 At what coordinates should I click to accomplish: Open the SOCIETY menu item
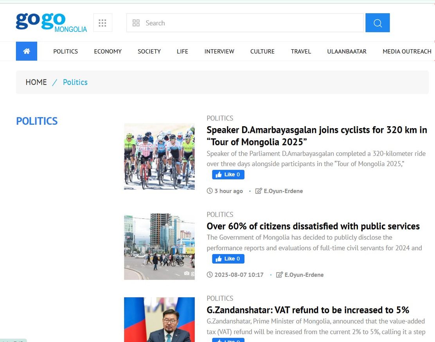click(149, 51)
